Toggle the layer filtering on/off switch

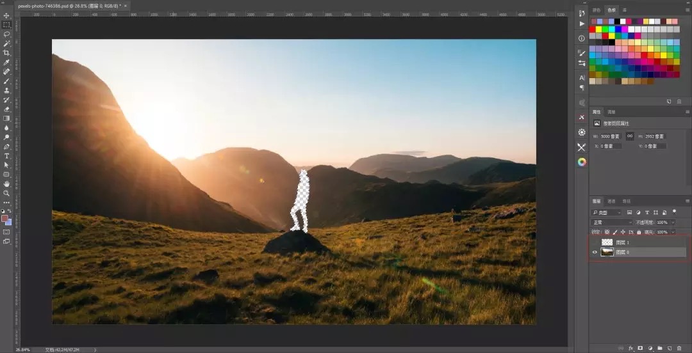[x=674, y=212]
